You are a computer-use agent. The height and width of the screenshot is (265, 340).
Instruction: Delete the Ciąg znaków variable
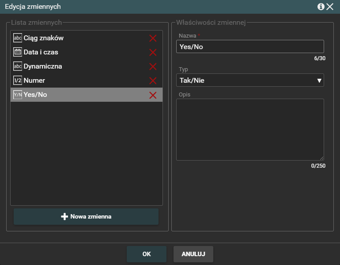click(x=153, y=38)
